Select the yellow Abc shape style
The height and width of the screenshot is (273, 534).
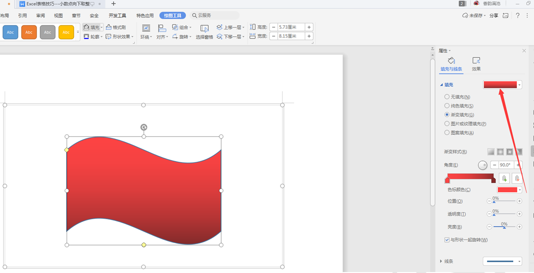66,32
